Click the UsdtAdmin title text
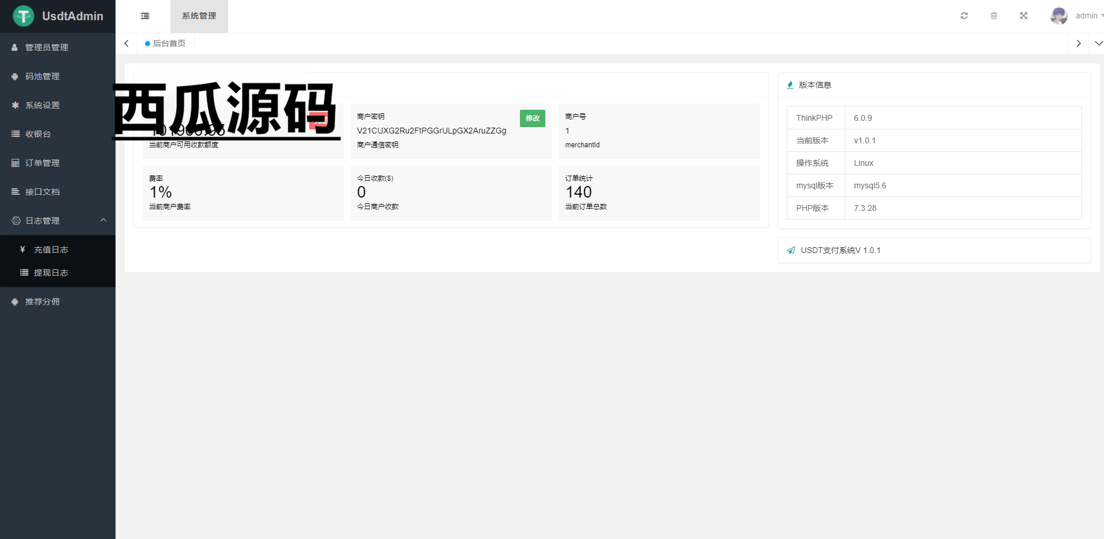The image size is (1104, 539). click(73, 16)
